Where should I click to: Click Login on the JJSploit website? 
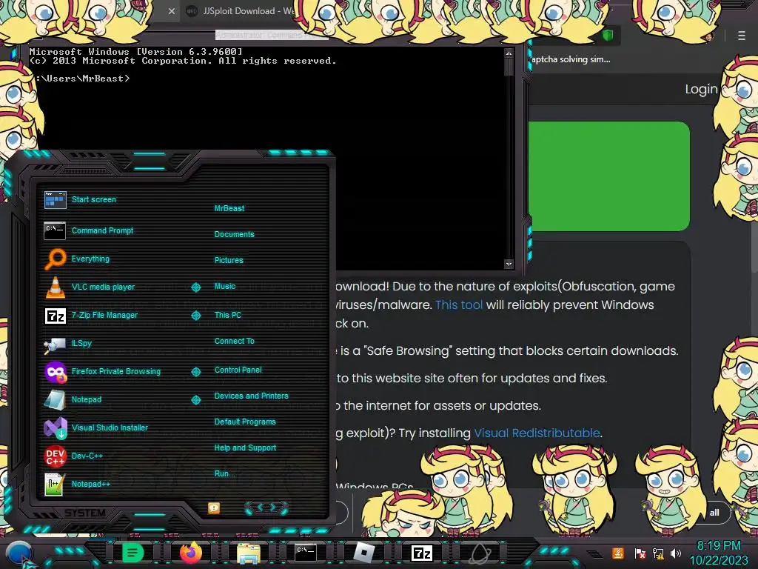click(701, 89)
